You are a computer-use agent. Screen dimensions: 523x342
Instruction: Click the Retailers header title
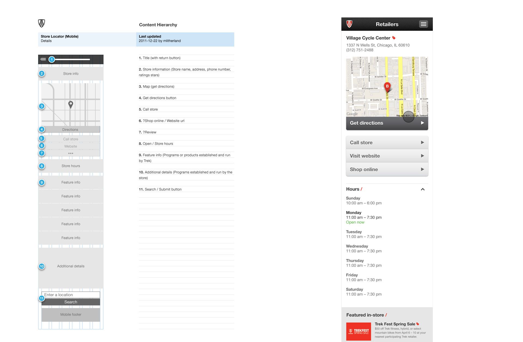[387, 24]
